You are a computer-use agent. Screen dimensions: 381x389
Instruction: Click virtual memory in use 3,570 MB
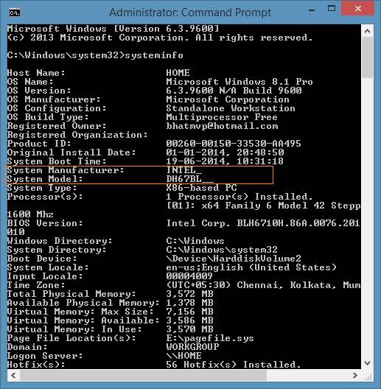click(189, 329)
